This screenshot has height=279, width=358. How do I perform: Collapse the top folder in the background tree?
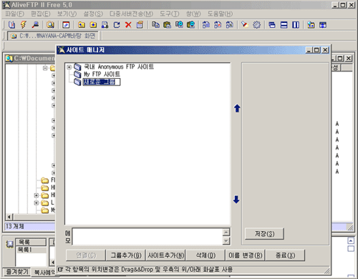pyautogui.click(x=45, y=68)
